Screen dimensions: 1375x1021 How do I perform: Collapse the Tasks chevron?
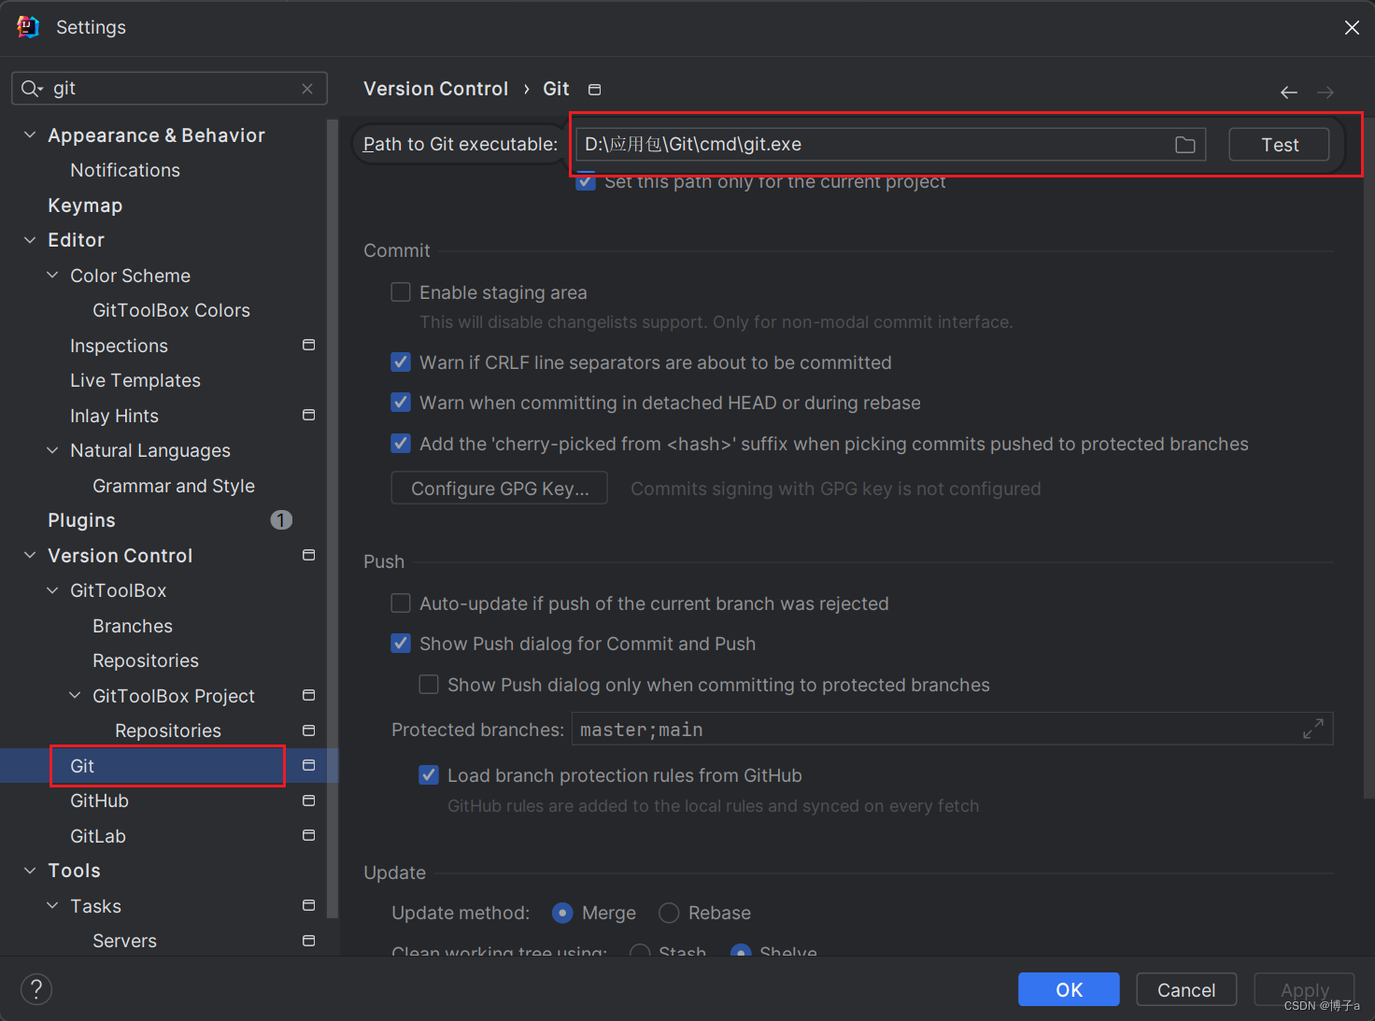52,905
